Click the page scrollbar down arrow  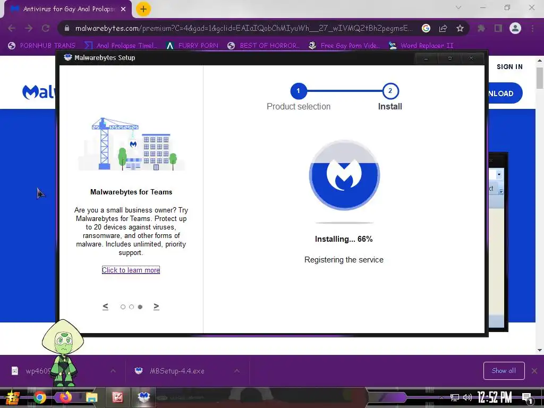[540, 351]
